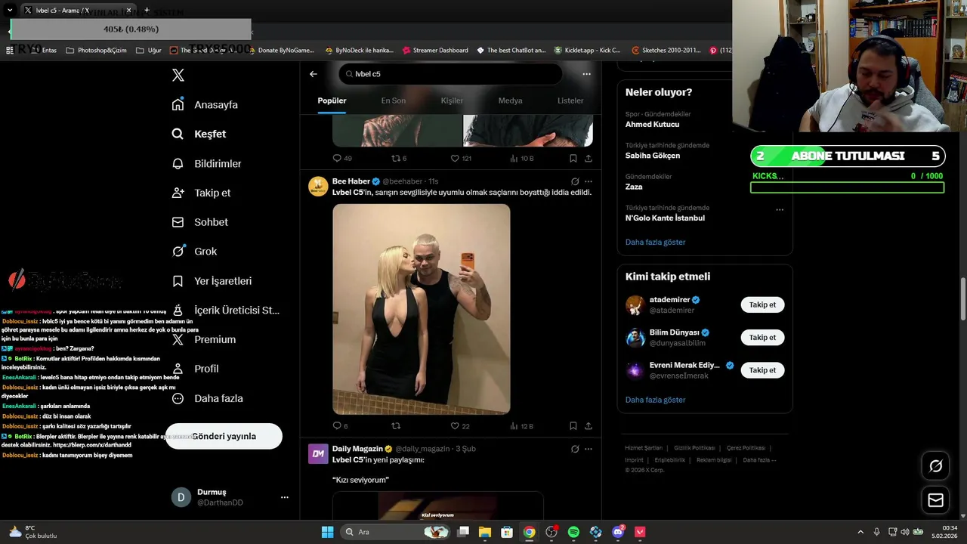Viewport: 967px width, 544px height.
Task: Switch to En Son tab
Action: (x=393, y=100)
